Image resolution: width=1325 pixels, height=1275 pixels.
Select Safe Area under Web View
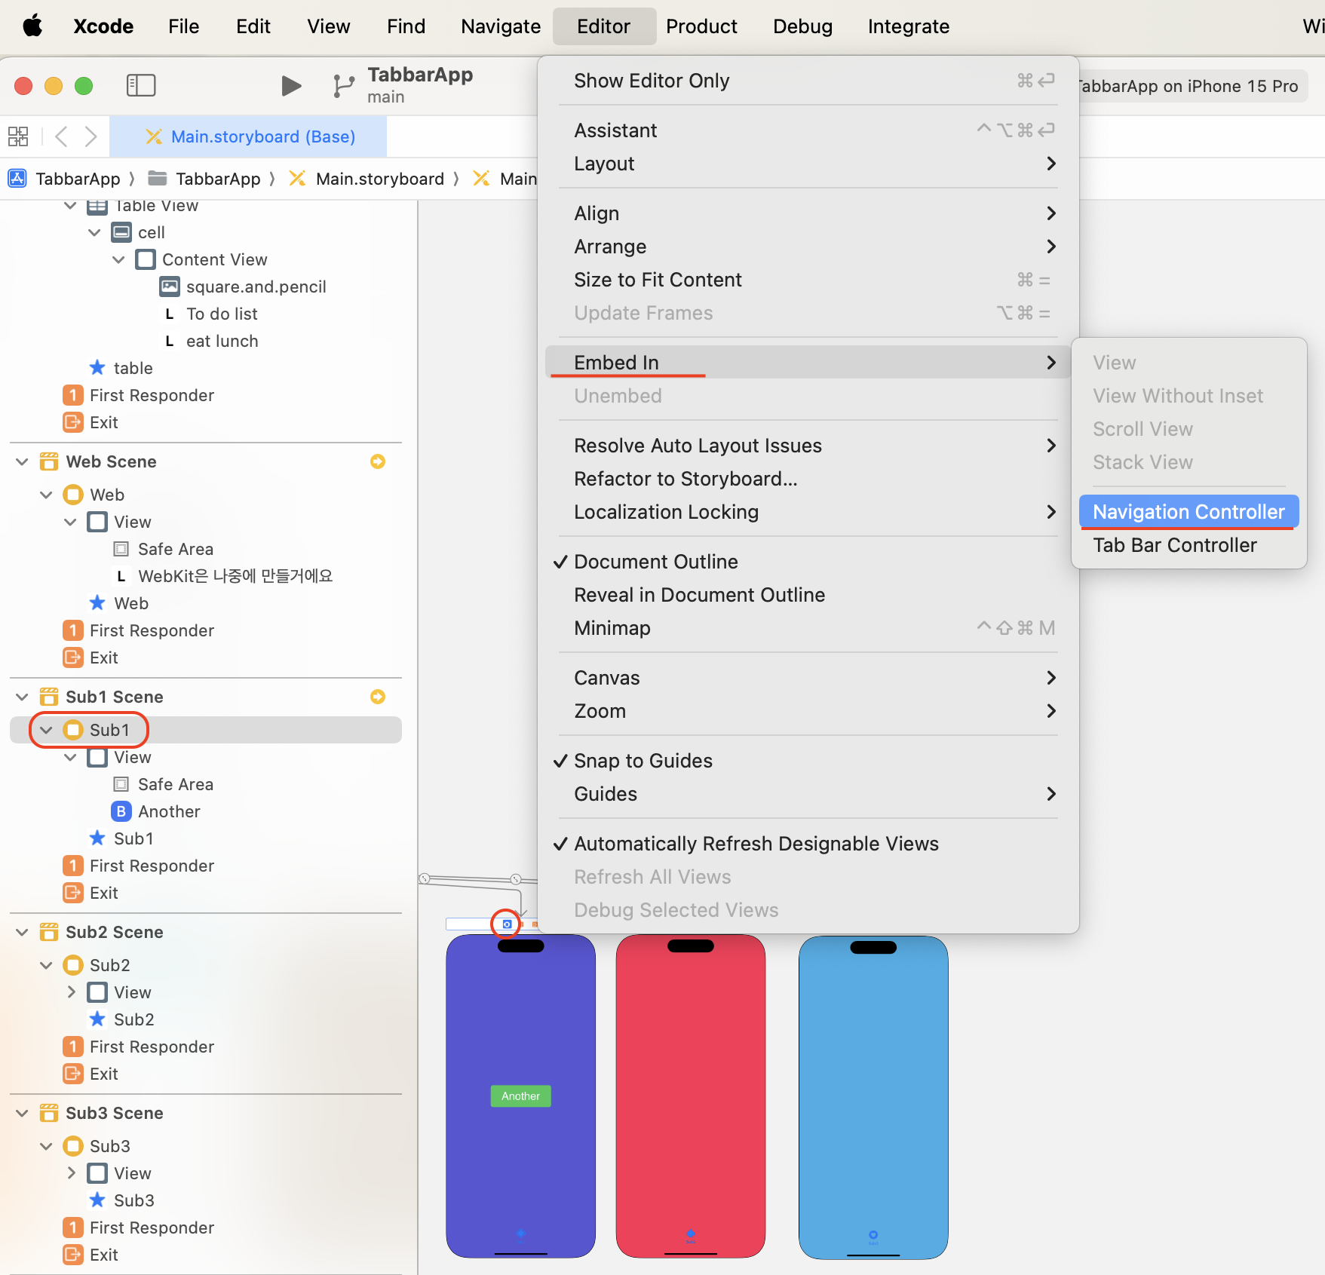tap(164, 549)
